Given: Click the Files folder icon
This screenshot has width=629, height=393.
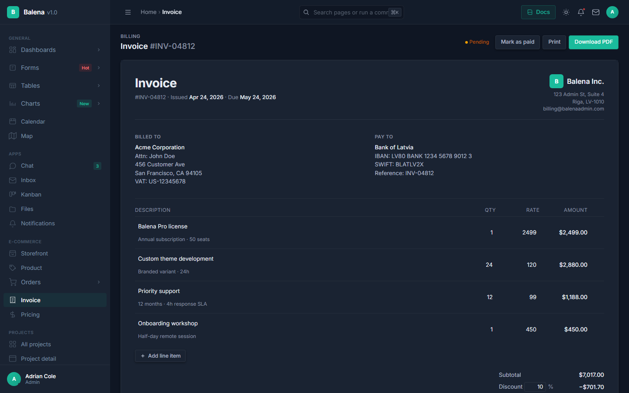Looking at the screenshot, I should [13, 209].
